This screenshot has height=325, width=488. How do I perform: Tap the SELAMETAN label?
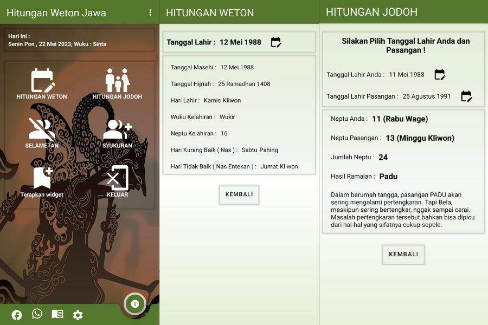[x=42, y=146]
